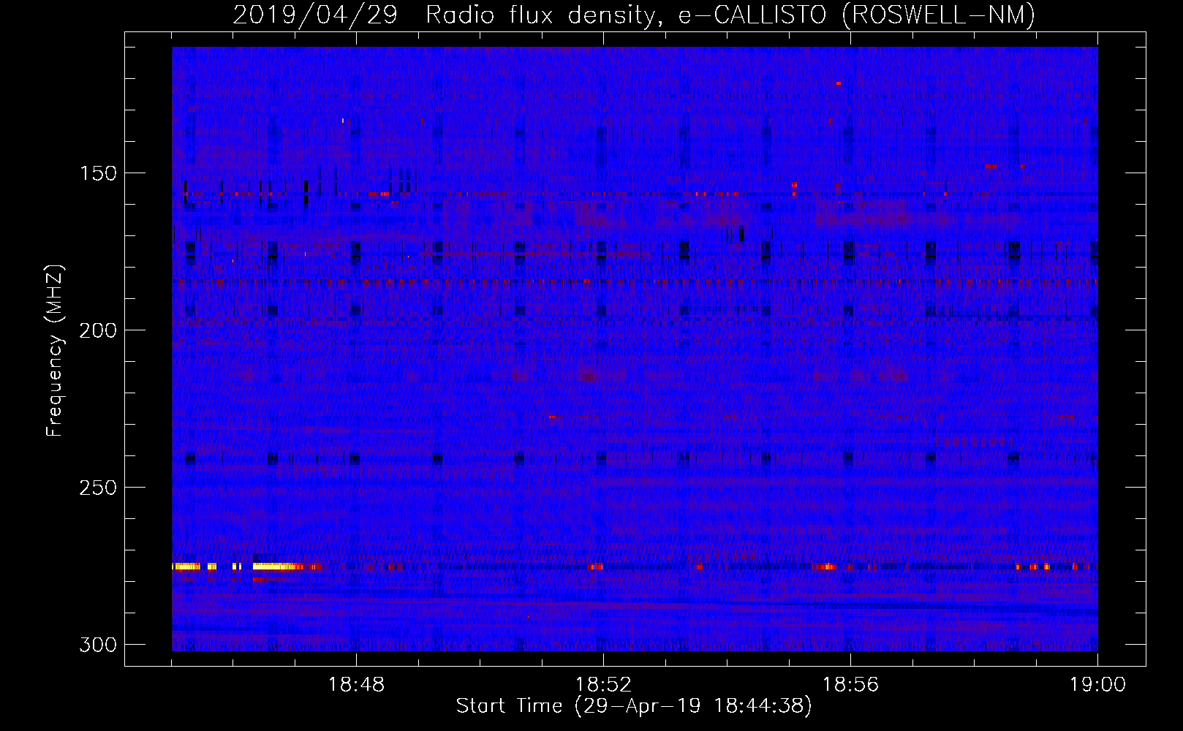Screen dimensions: 1183x731
Task: Click the 'Start Time (29-Apr-19 18:44:38)' axis label
Action: coord(634,706)
